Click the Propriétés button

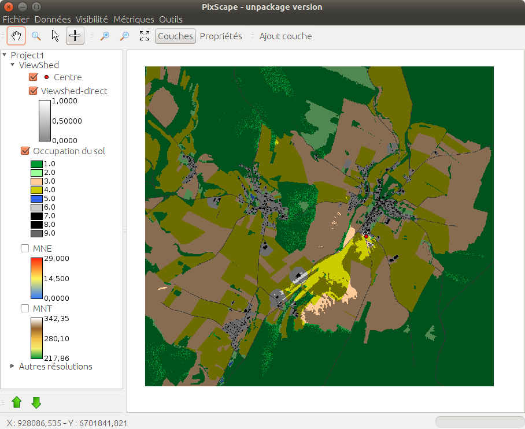[221, 36]
